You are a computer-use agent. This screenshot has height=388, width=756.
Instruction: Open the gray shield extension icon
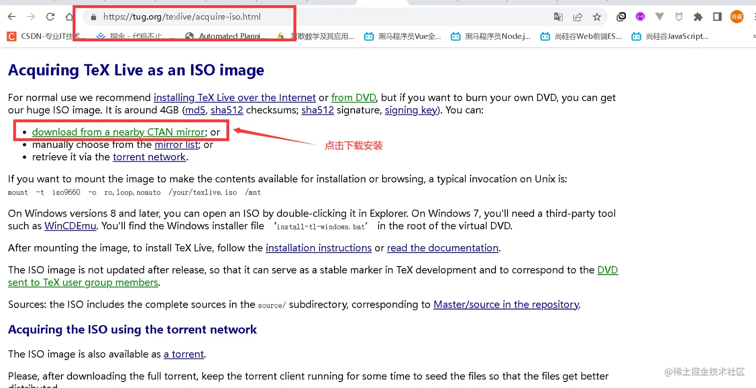[678, 17]
